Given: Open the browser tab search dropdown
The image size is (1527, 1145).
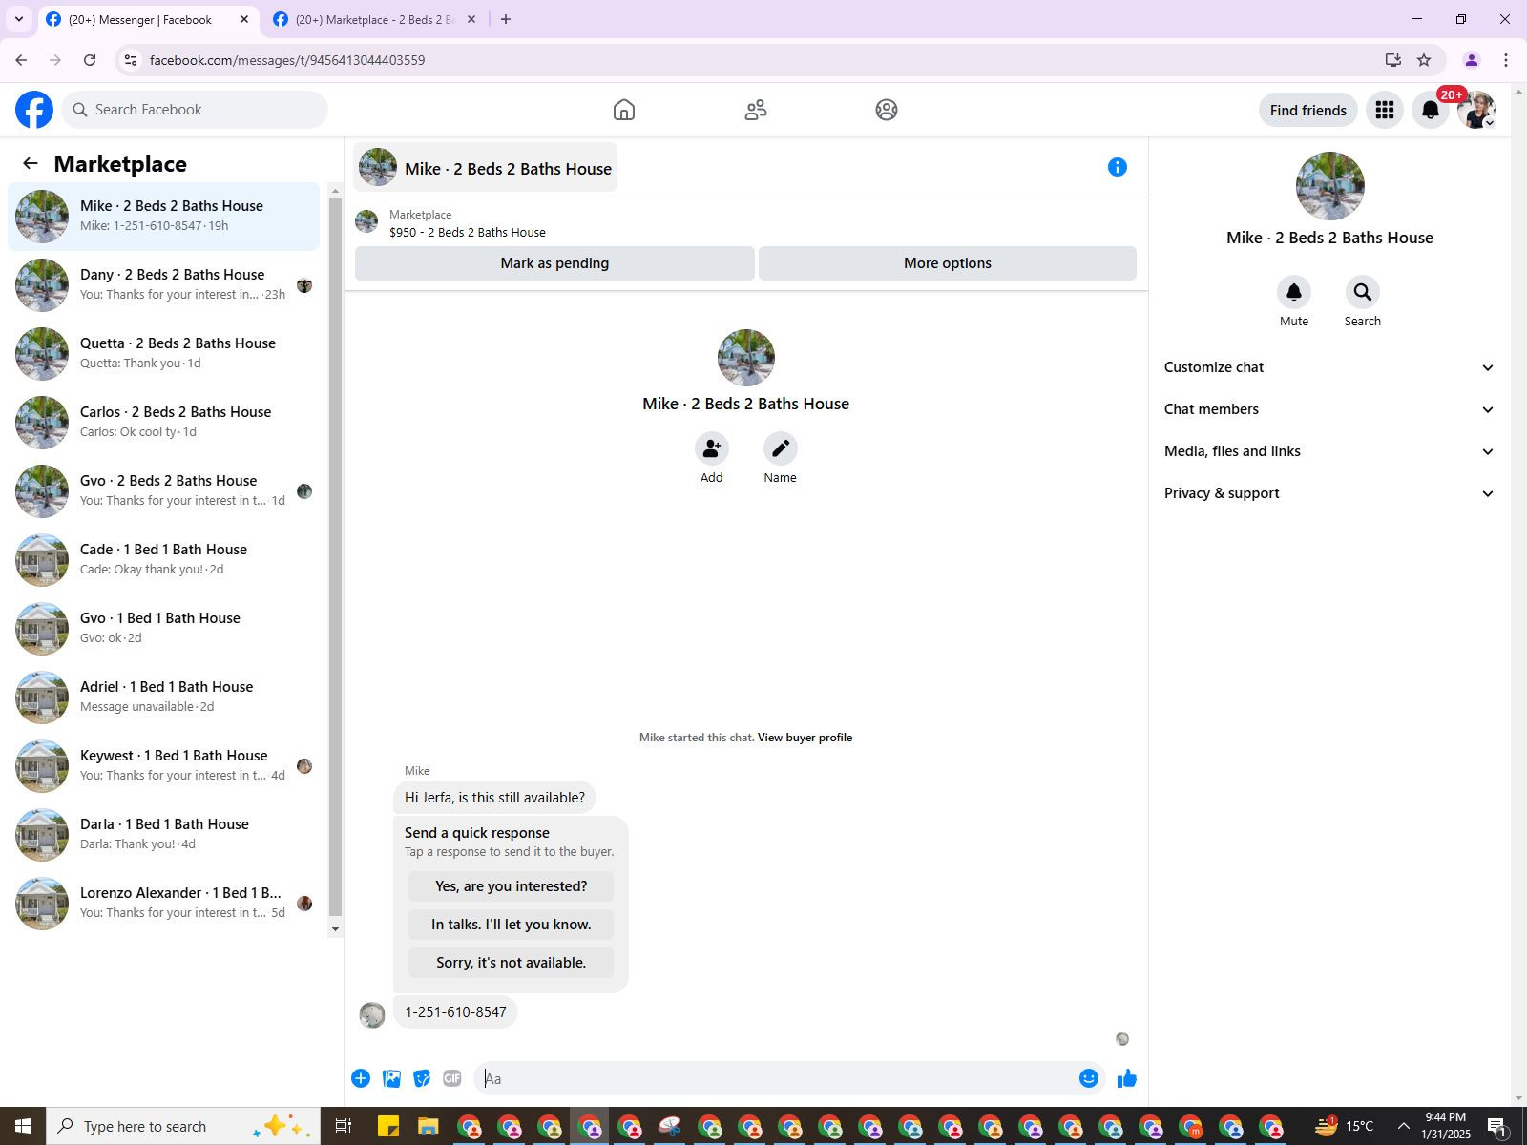Looking at the screenshot, I should tap(18, 19).
